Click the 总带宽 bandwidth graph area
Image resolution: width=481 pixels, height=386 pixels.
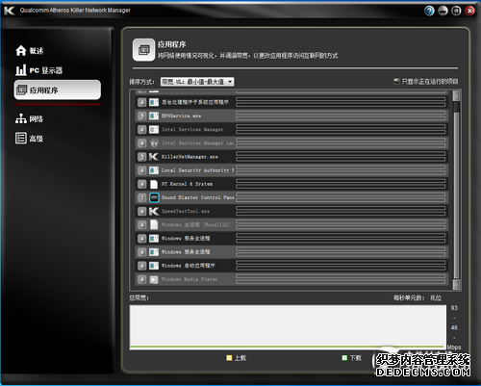point(288,326)
